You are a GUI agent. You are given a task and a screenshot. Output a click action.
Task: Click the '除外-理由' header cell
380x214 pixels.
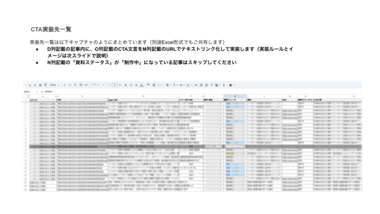click(213, 100)
